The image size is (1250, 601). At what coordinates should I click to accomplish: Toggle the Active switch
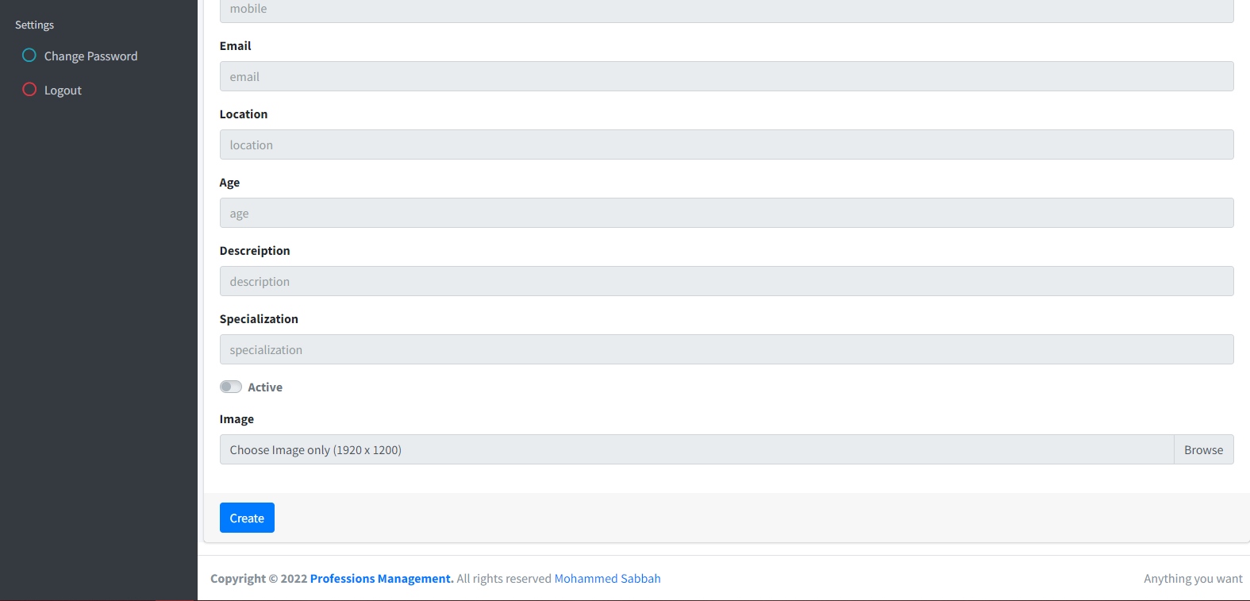231,387
